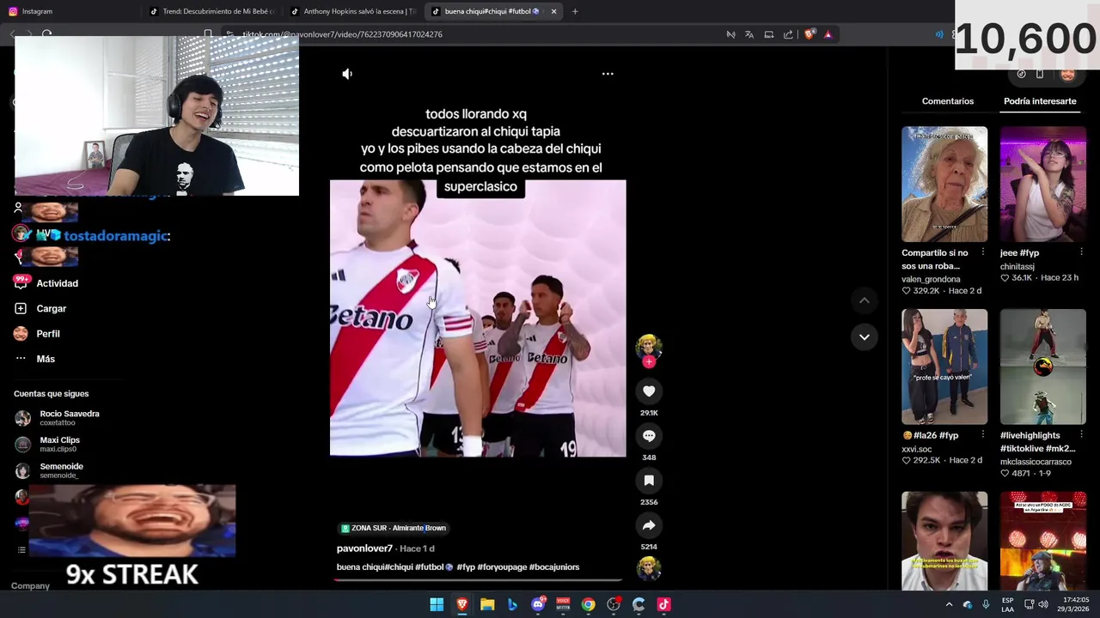The image size is (1100, 618).
Task: Open a new browser tab
Action: click(575, 11)
